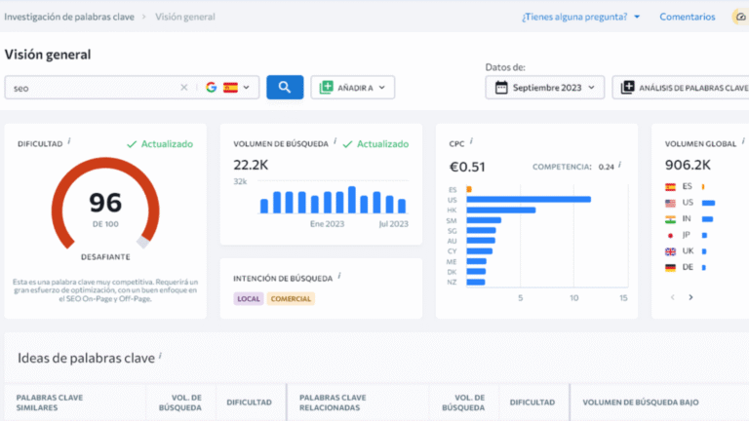Clear the seo keyword with the X icon
Screen dimensions: 749x421
click(184, 88)
